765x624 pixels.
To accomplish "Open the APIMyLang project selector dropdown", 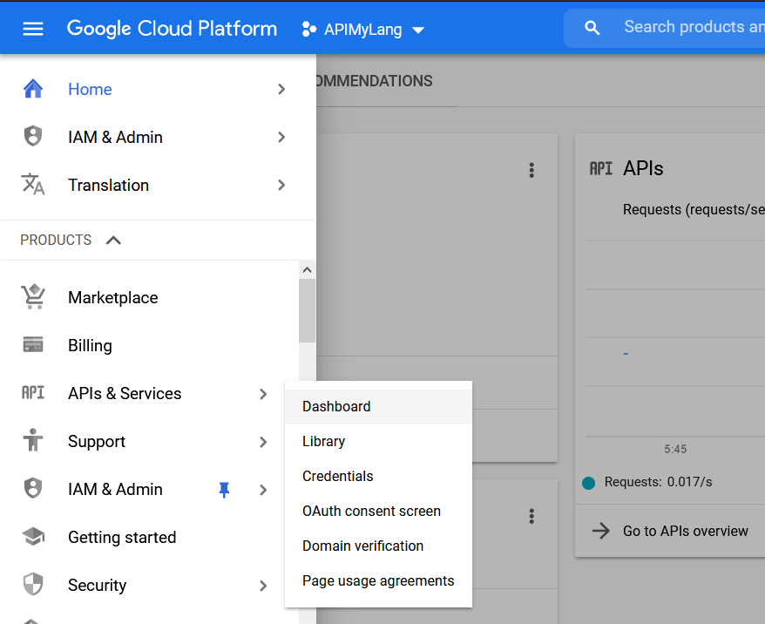I will 363,30.
